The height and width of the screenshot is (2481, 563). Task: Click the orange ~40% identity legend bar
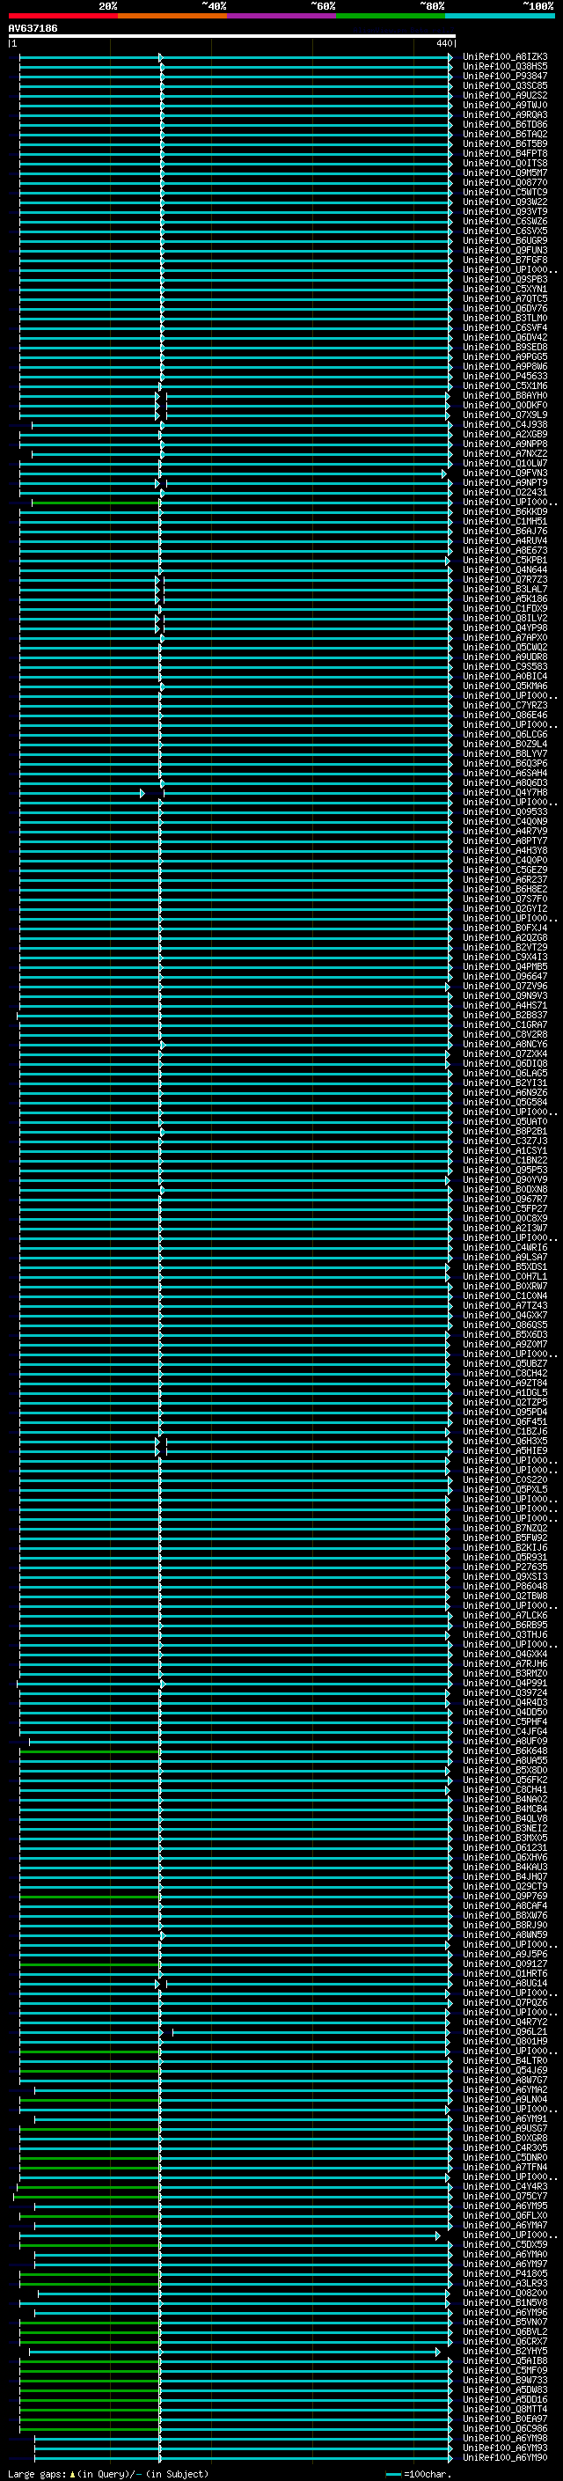click(x=172, y=16)
